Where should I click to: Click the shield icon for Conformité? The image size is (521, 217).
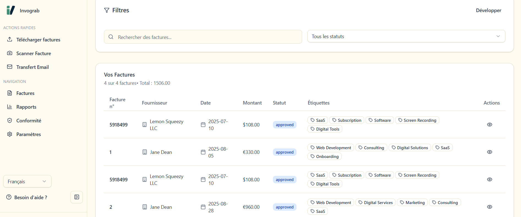pos(10,120)
